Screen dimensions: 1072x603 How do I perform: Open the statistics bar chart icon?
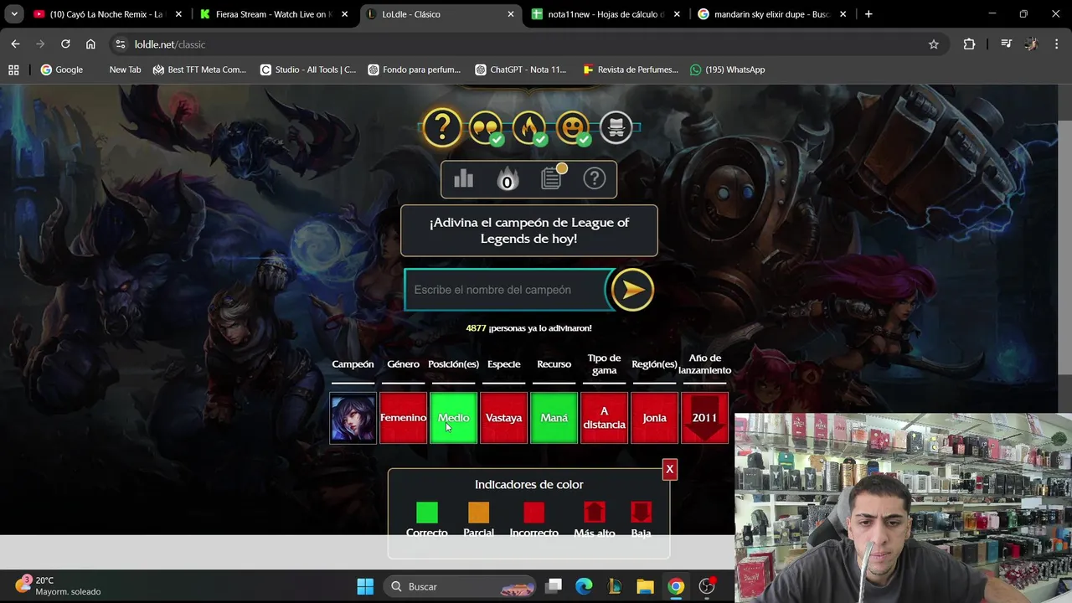click(x=463, y=178)
